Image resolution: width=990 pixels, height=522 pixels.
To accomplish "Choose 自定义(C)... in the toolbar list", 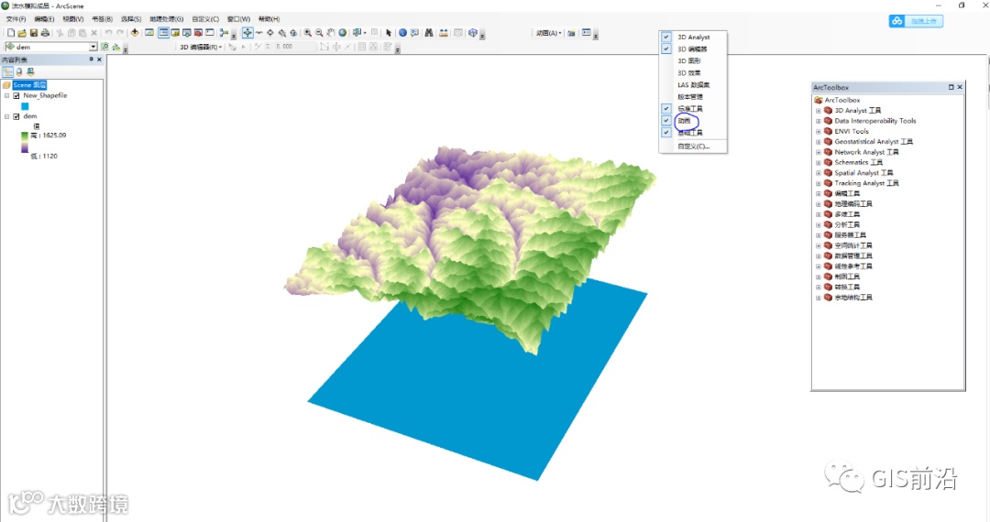I will pos(694,147).
